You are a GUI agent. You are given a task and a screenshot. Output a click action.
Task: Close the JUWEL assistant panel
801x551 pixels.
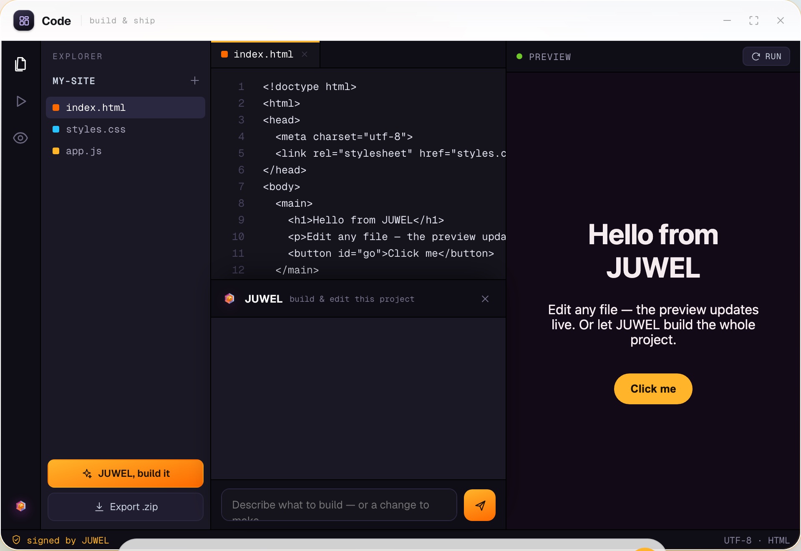[485, 299]
